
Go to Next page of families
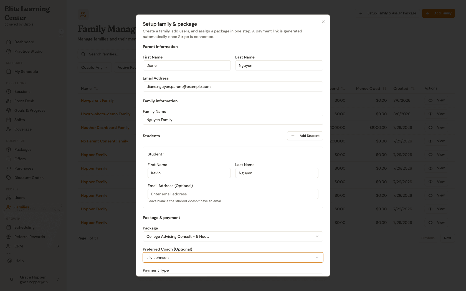(x=447, y=238)
